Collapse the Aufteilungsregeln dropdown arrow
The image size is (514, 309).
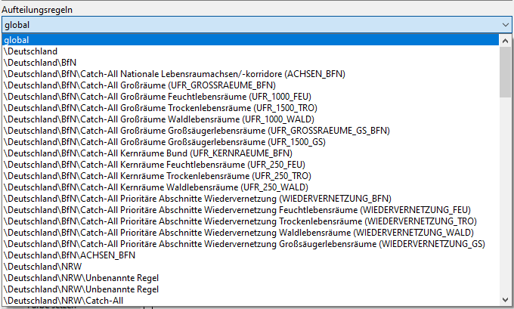[505, 25]
